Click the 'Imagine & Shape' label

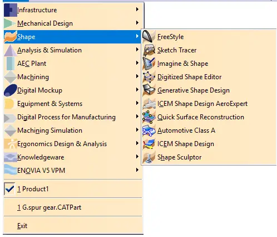tap(182, 64)
